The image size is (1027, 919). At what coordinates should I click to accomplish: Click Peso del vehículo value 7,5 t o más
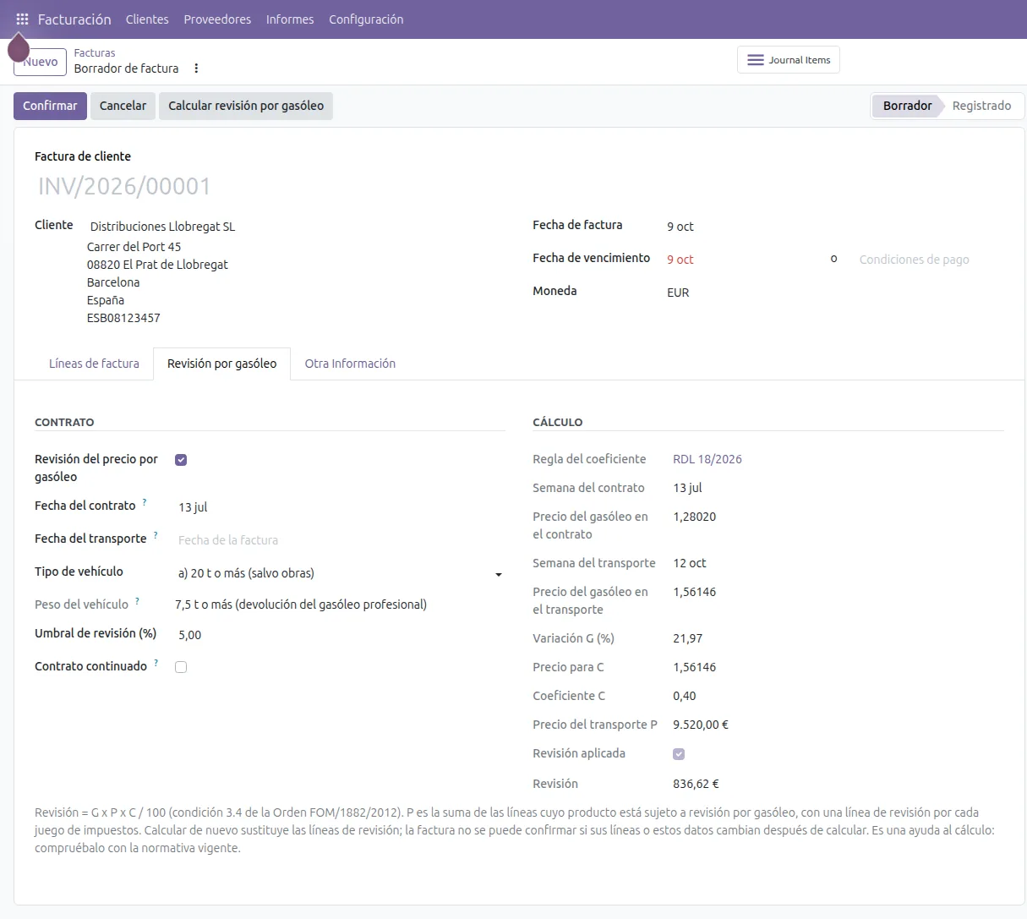301,604
